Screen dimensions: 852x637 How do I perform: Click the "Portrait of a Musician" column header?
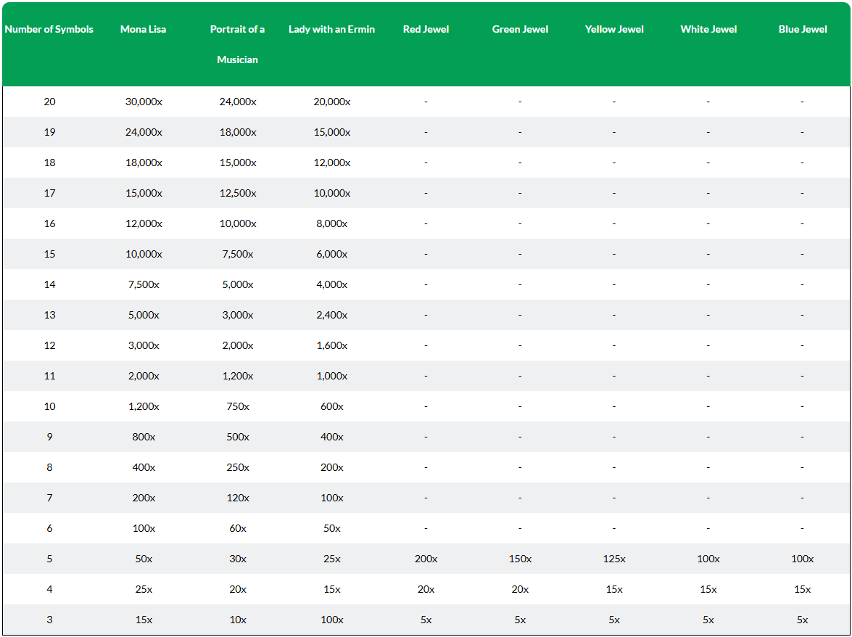(x=237, y=44)
